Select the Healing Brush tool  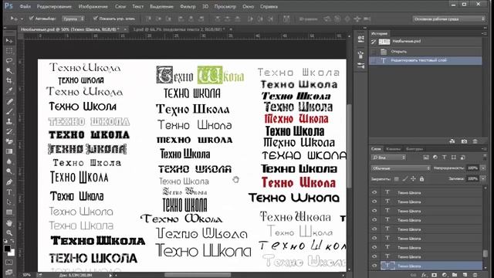tap(9, 101)
